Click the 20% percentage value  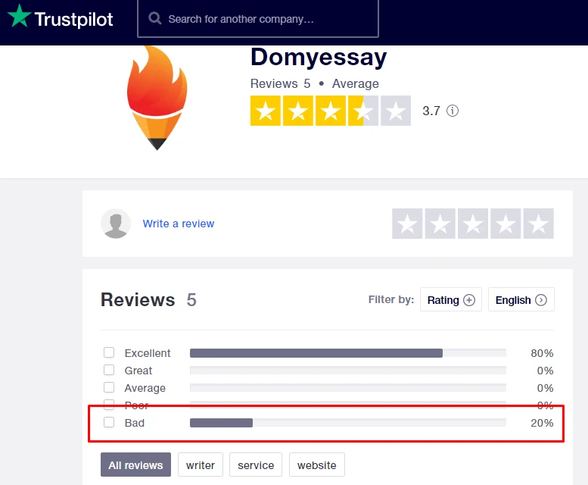[542, 423]
